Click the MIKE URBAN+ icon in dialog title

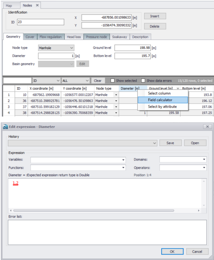(5, 127)
